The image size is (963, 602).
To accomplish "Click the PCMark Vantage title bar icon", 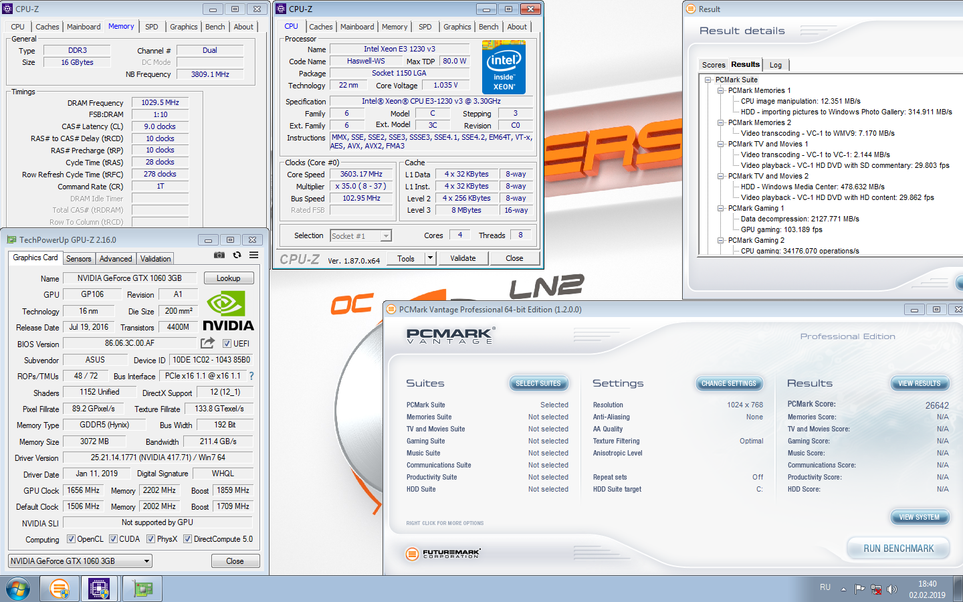I will pos(391,309).
